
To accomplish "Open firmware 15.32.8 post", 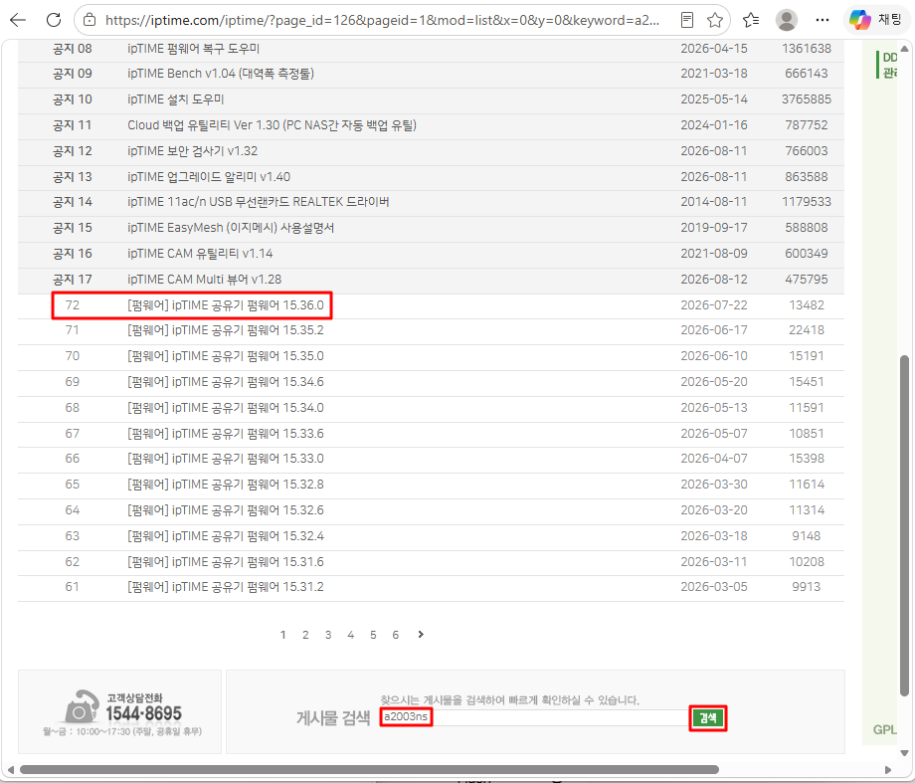I will [225, 485].
